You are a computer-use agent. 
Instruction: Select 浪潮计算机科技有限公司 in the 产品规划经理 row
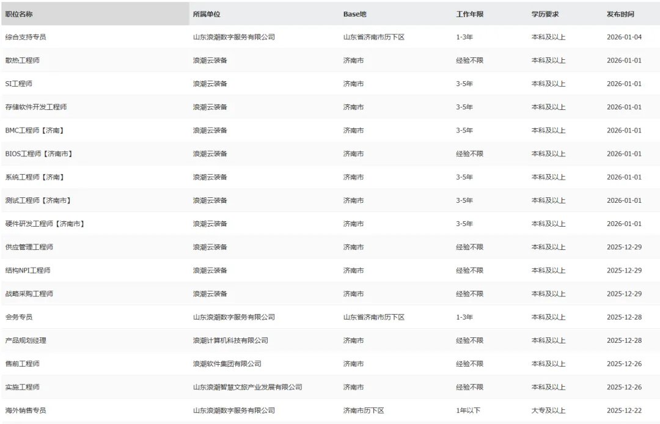click(230, 341)
